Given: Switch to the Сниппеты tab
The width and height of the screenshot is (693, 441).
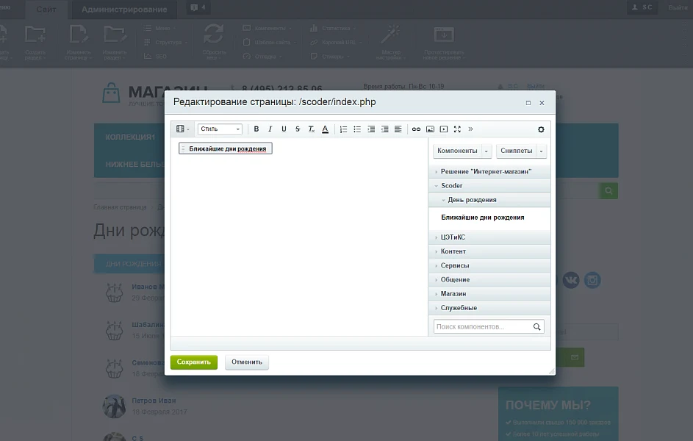Looking at the screenshot, I should 516,151.
